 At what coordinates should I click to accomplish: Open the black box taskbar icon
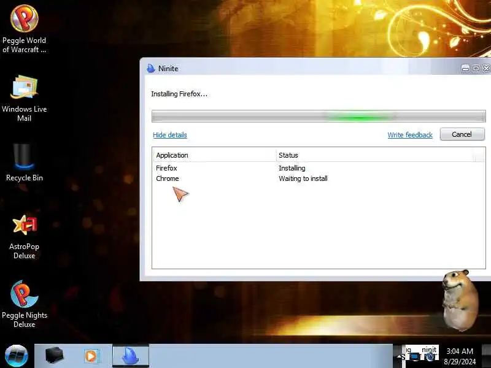tap(55, 356)
